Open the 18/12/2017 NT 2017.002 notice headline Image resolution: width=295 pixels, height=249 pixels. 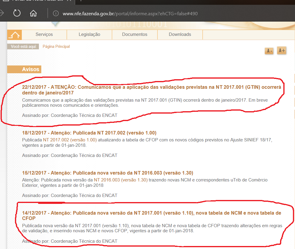(x=89, y=133)
